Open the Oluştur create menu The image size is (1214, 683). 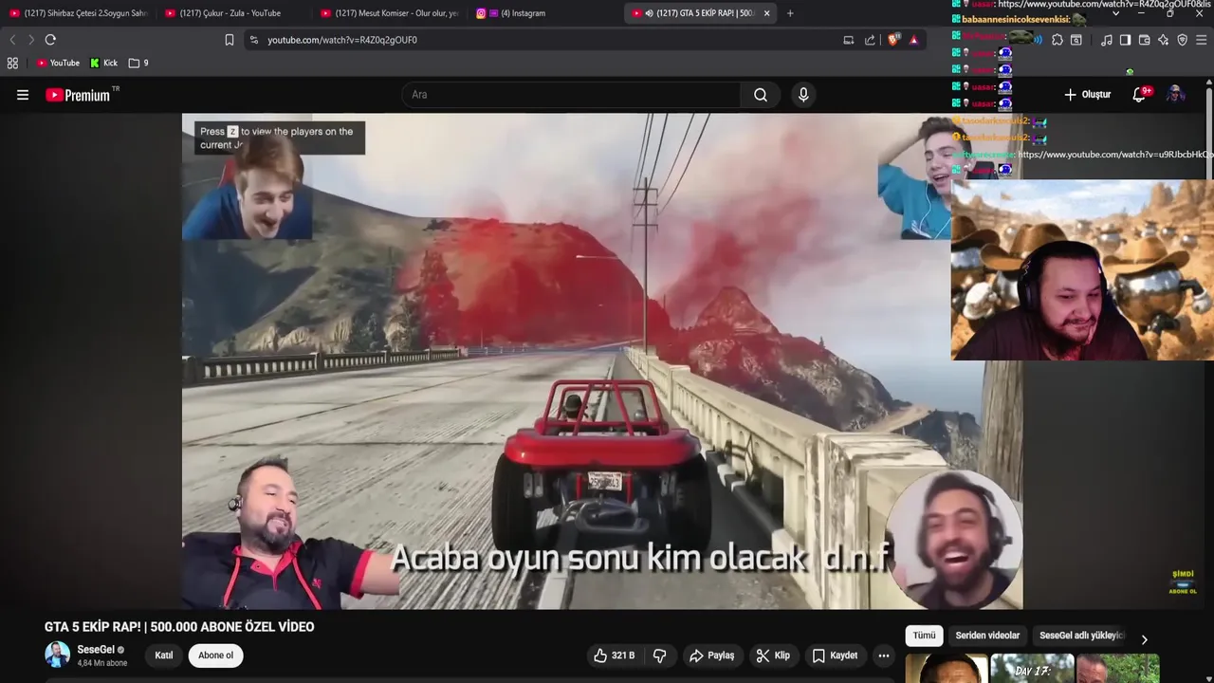[1087, 95]
